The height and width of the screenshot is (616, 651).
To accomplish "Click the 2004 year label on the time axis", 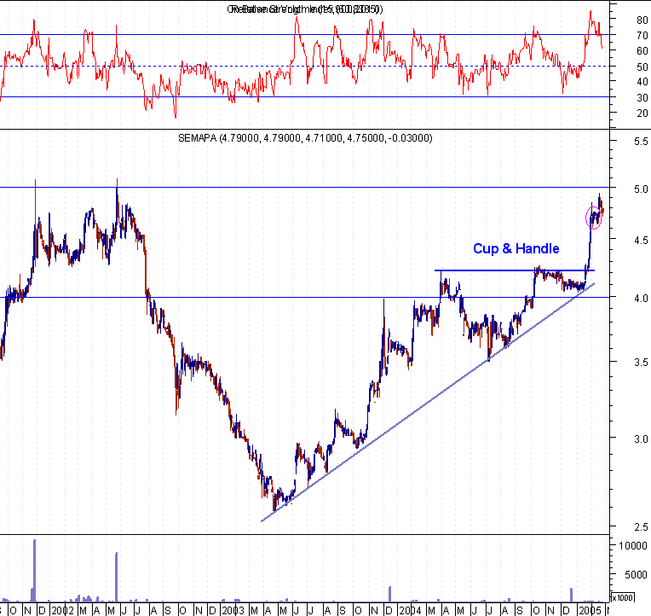I will pos(410,610).
